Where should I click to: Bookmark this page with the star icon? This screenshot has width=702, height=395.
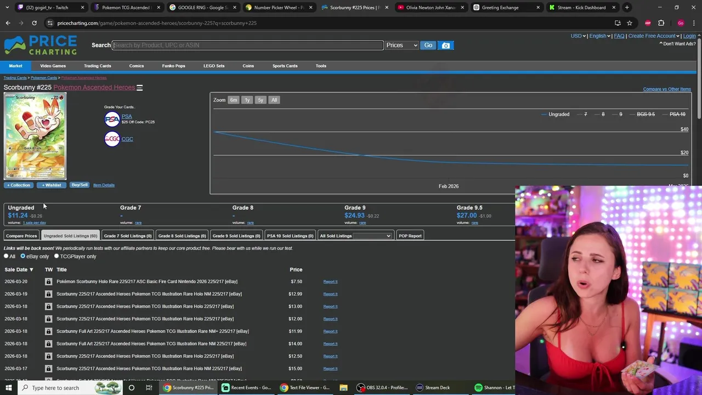(x=630, y=23)
